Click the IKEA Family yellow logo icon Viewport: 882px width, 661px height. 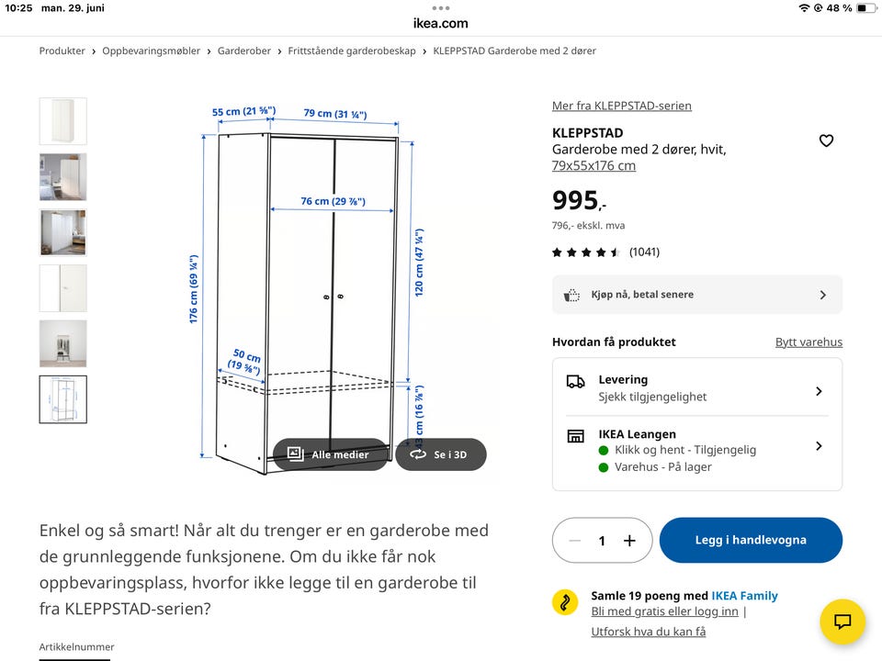point(565,602)
